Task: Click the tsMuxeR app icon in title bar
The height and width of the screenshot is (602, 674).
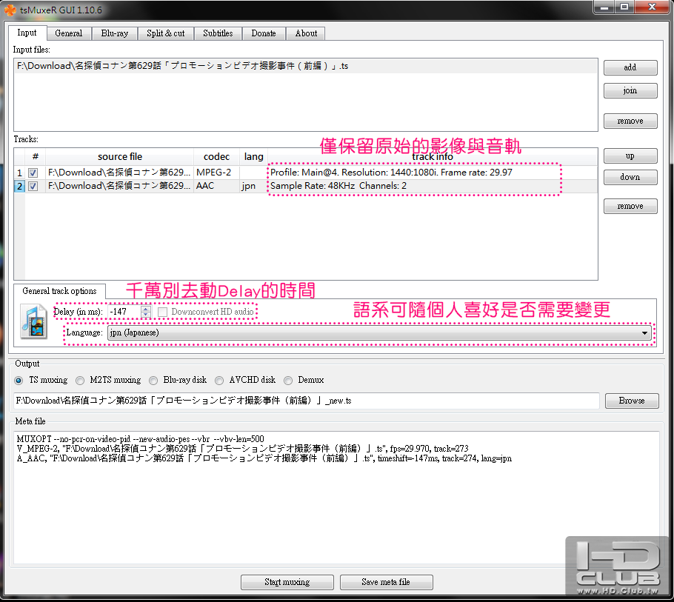Action: (x=10, y=10)
